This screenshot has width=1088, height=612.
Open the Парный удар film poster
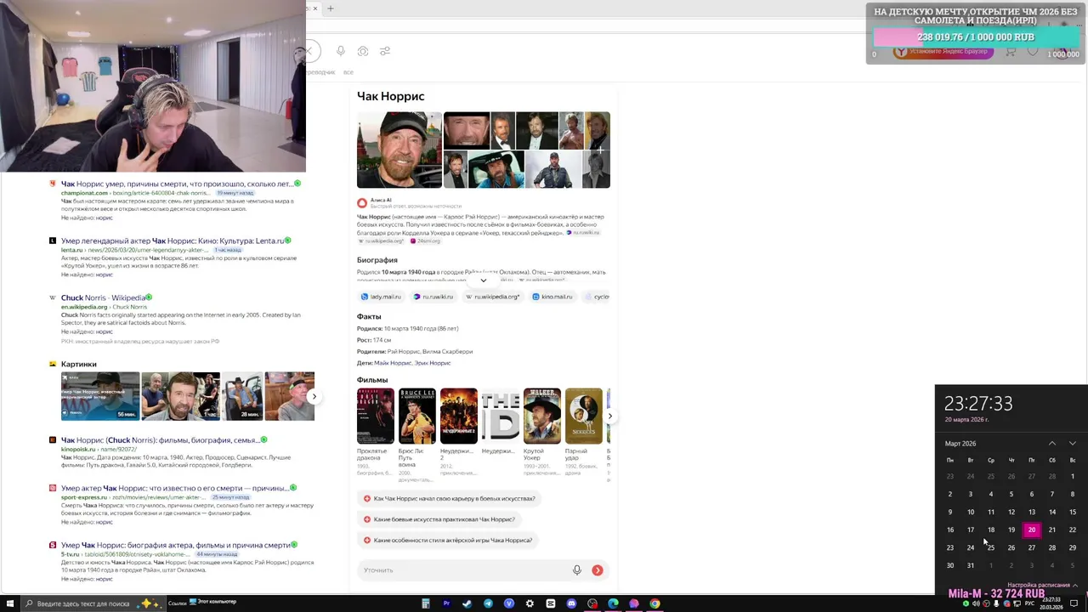584,416
